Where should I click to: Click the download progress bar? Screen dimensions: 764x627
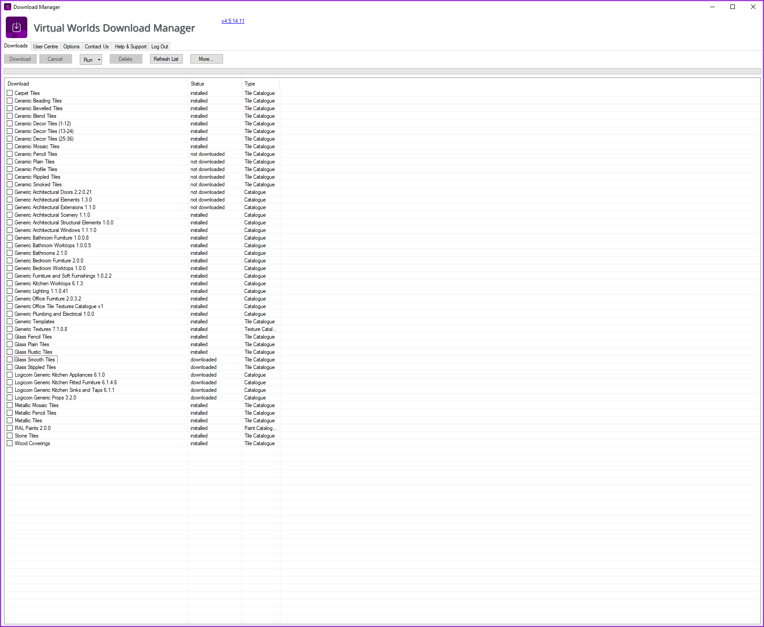pyautogui.click(x=382, y=71)
